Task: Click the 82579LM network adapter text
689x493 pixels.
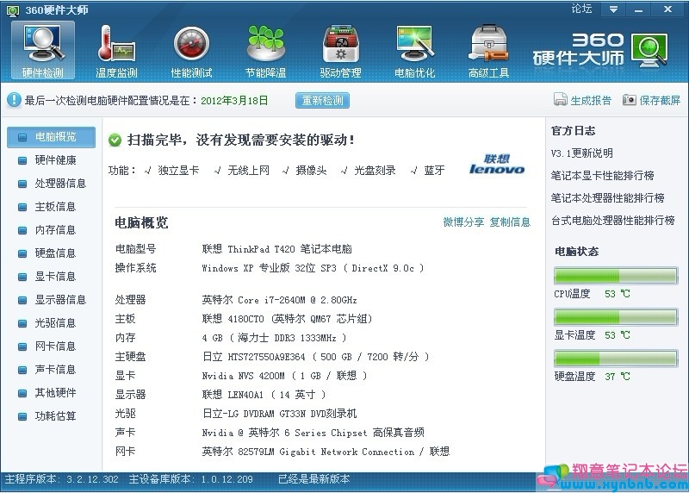Action: 326,452
